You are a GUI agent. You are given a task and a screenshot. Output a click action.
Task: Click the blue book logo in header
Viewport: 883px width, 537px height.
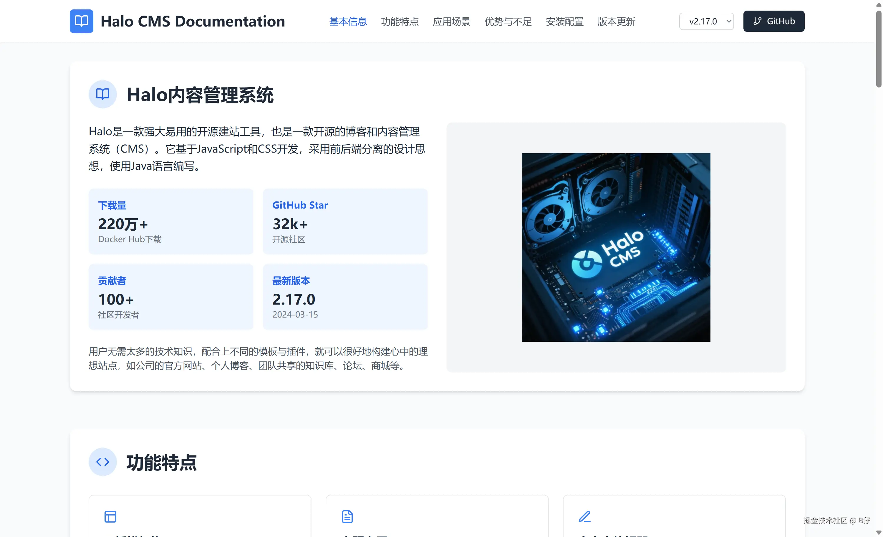[x=81, y=21]
